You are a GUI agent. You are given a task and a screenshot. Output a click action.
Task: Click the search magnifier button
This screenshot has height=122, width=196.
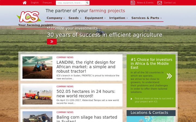pyautogui.click(x=87, y=3)
